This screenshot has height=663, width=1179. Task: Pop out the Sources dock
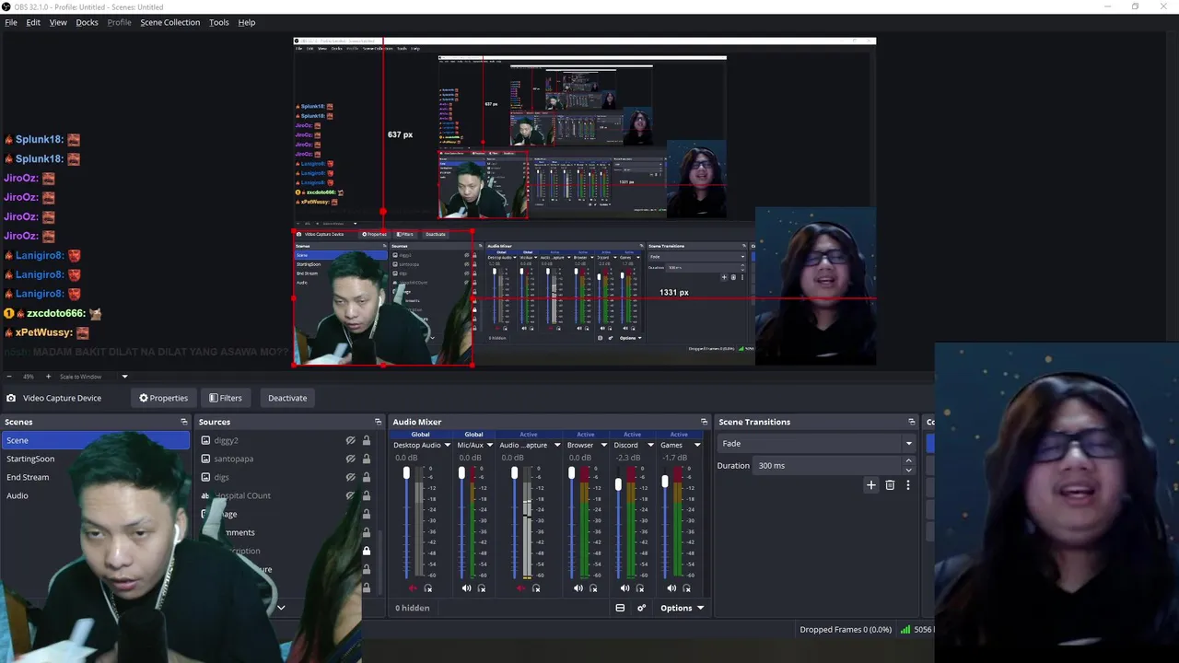(x=378, y=422)
